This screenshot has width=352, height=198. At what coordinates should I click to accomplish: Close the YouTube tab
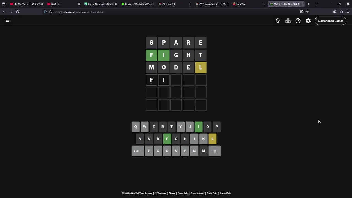tap(79, 4)
